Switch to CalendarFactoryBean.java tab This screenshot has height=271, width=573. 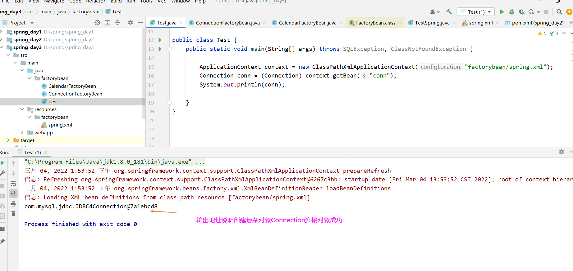pyautogui.click(x=308, y=23)
